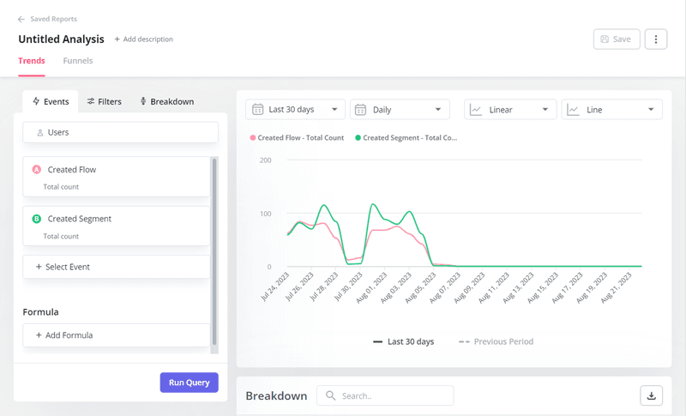The width and height of the screenshot is (686, 416).
Task: Click the chart icon in the Linear selector
Action: [476, 110]
